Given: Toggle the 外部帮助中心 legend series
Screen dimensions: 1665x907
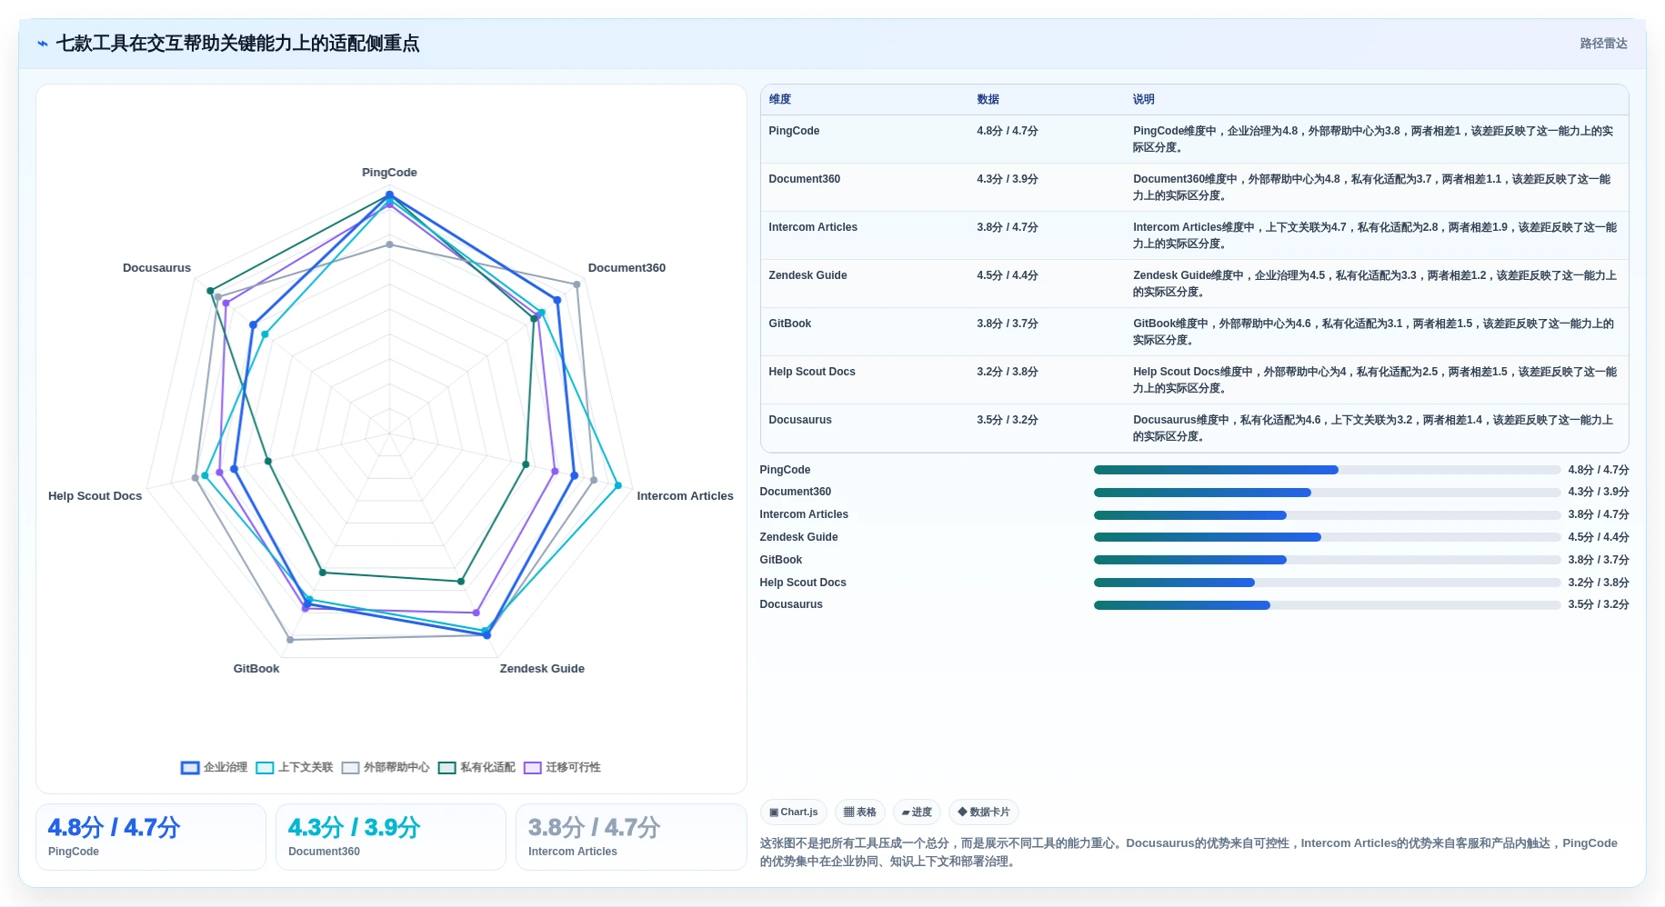Looking at the screenshot, I should click(x=386, y=767).
